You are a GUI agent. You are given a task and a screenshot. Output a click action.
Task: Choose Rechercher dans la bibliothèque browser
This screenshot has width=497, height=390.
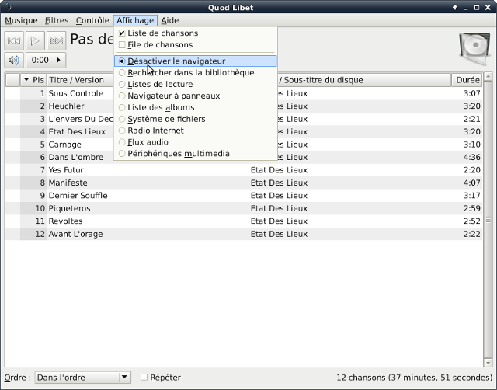pyautogui.click(x=122, y=72)
